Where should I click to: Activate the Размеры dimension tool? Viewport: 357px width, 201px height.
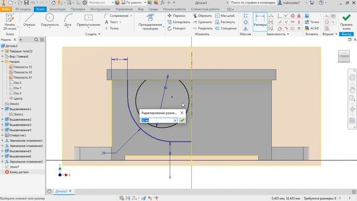[x=260, y=22]
